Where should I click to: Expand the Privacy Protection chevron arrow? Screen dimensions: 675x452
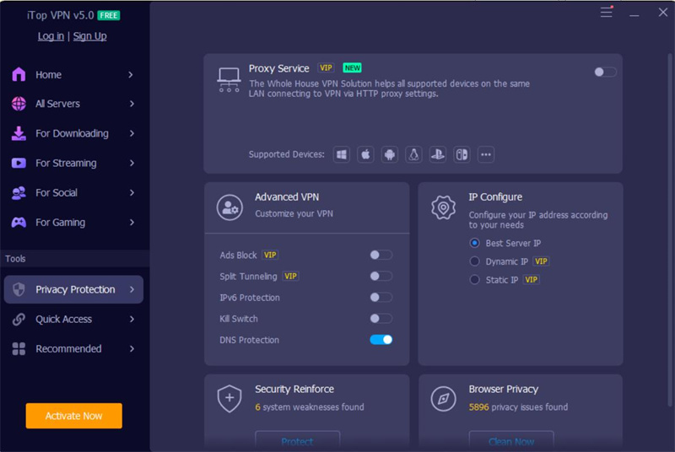point(132,289)
